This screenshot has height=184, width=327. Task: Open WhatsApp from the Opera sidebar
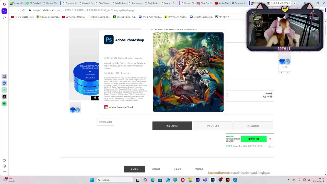(x=4, y=90)
